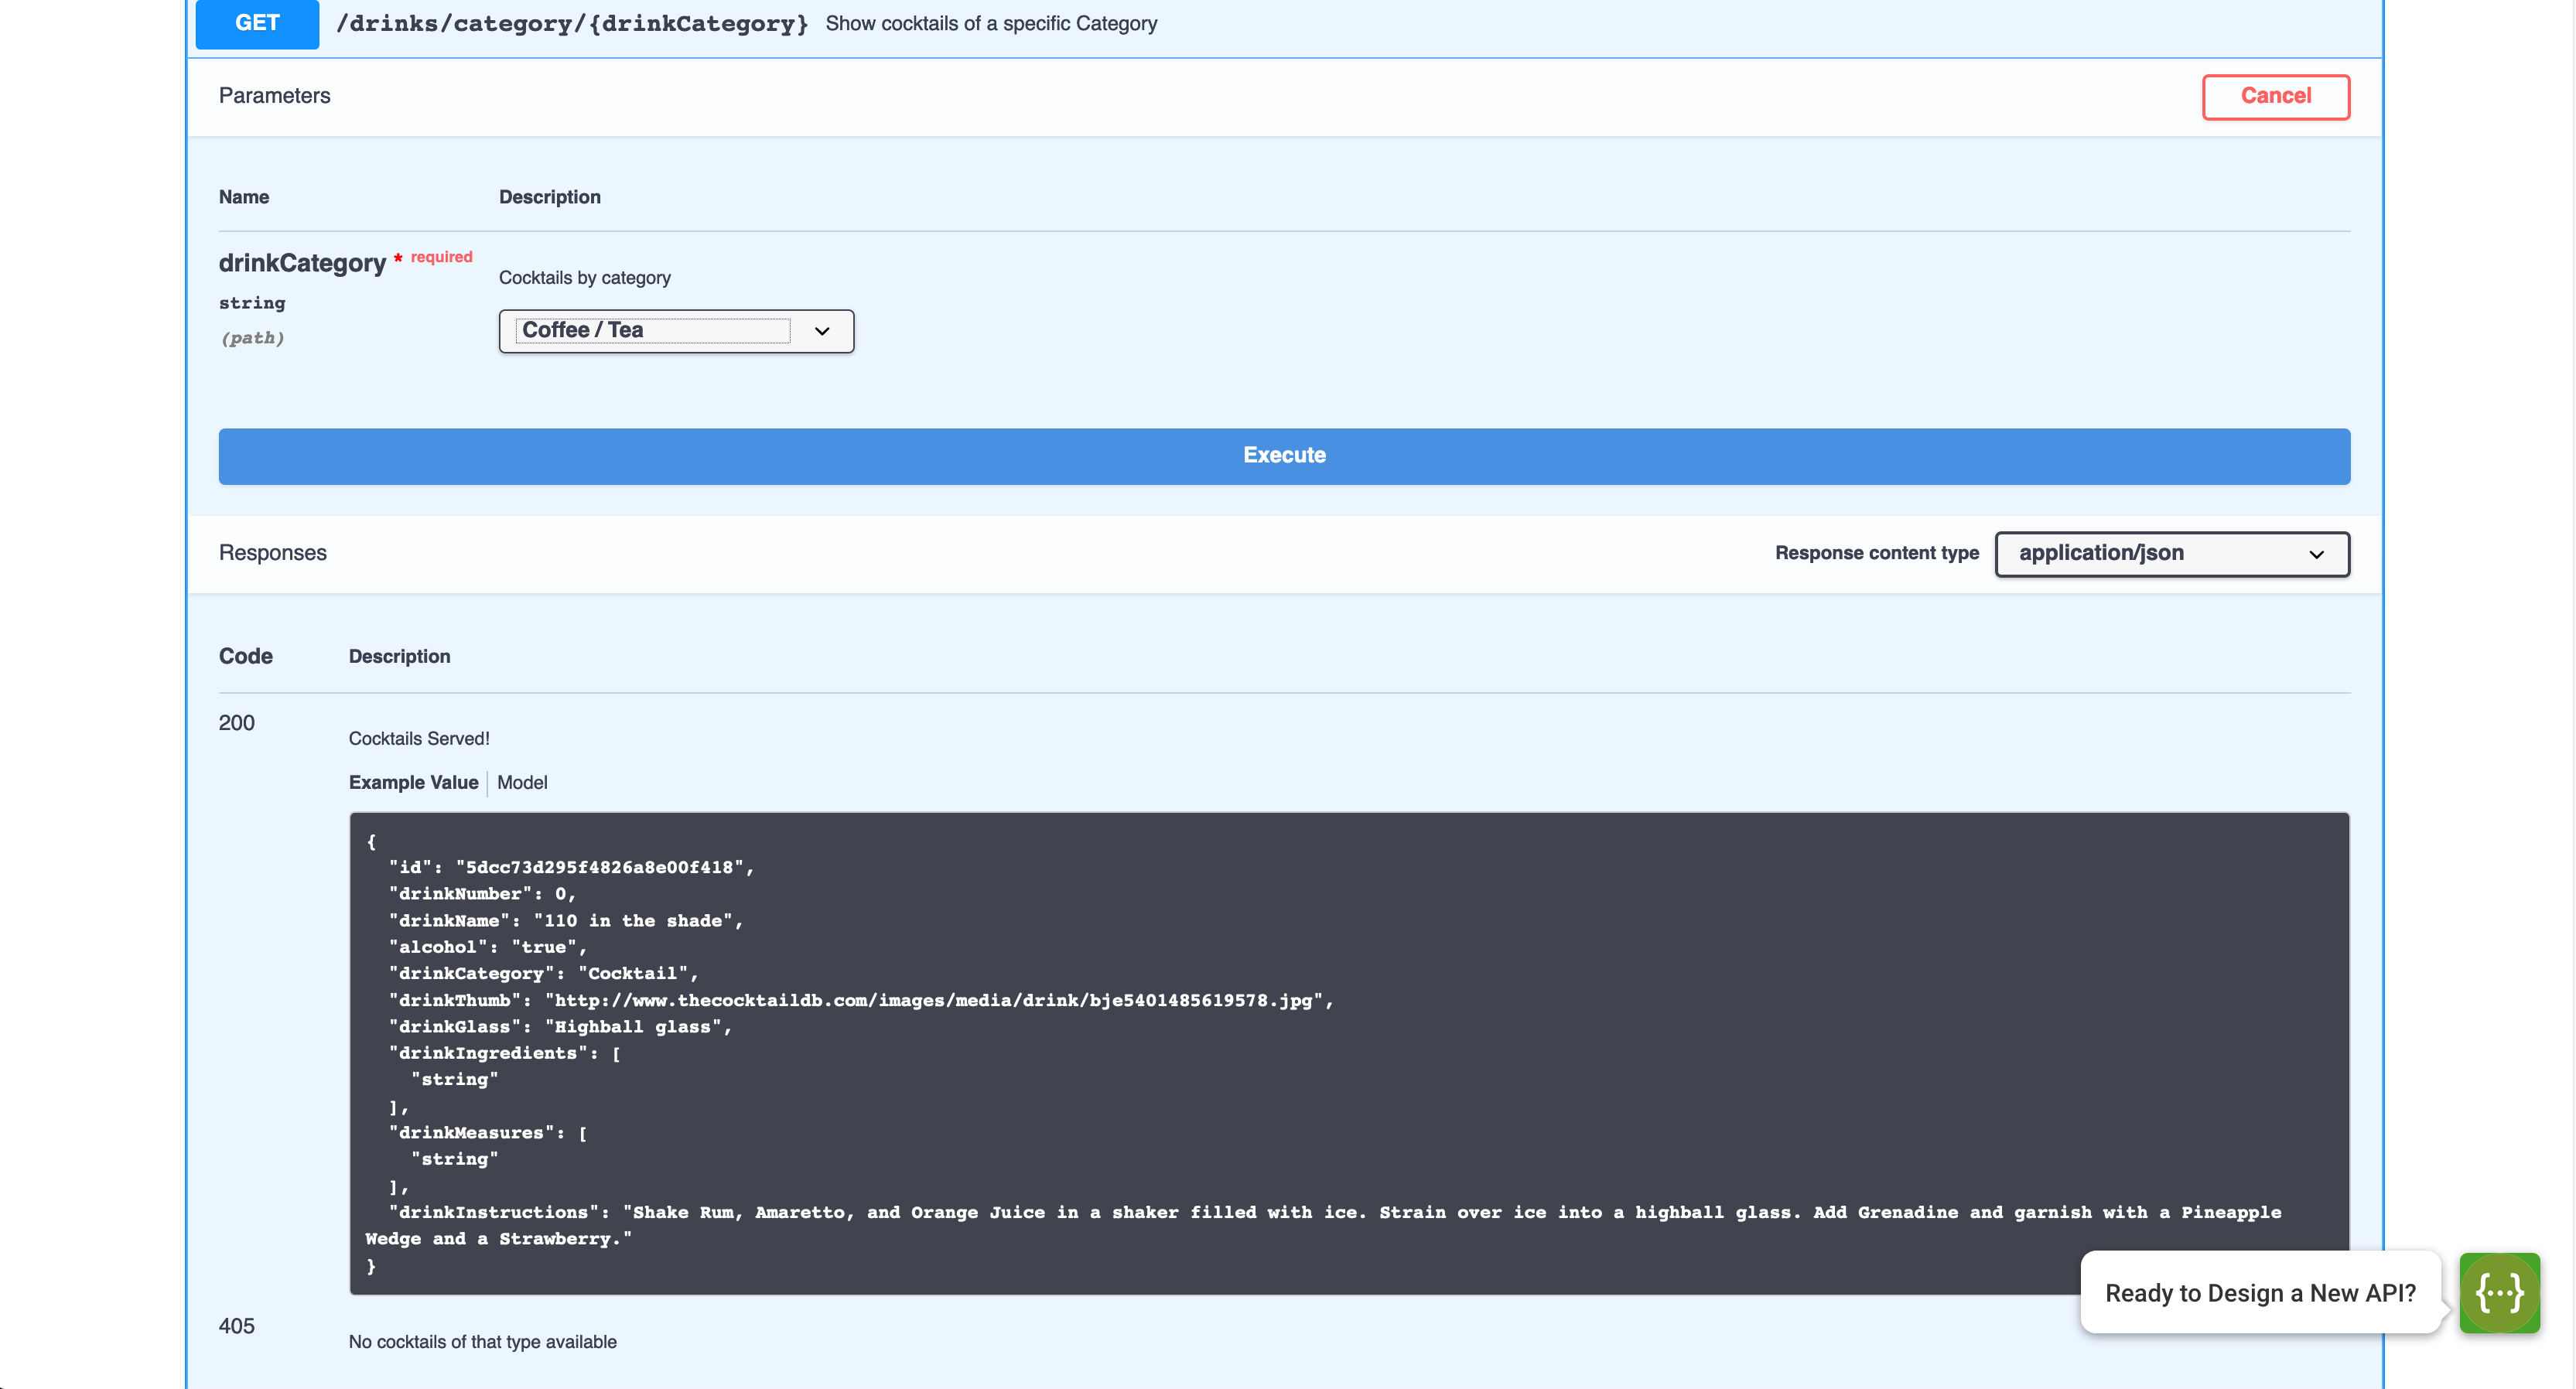Click the Responses section heading

(272, 553)
